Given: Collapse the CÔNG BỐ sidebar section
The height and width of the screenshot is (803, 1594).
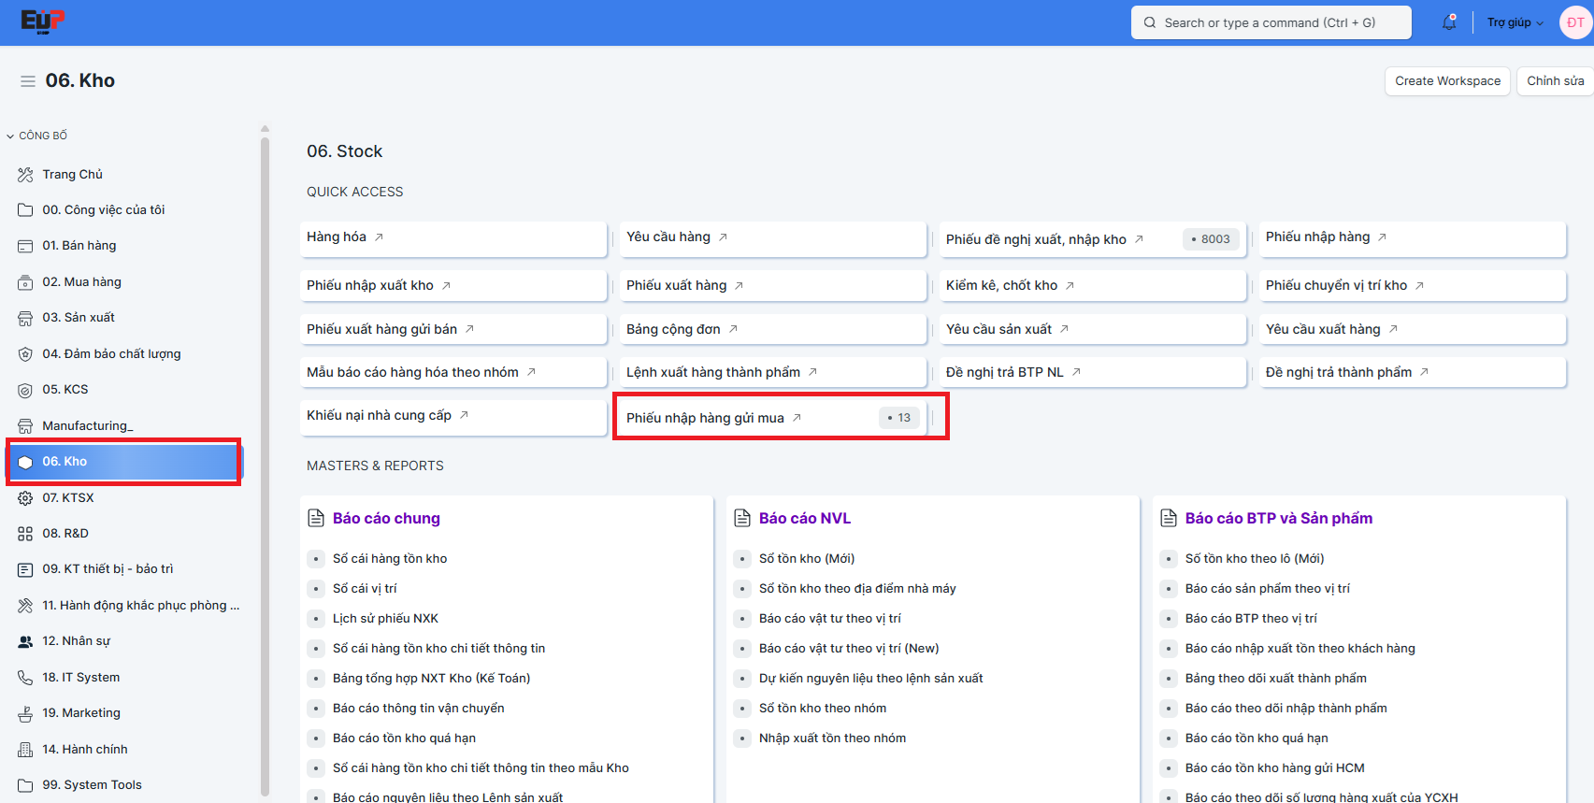Looking at the screenshot, I should pyautogui.click(x=11, y=136).
